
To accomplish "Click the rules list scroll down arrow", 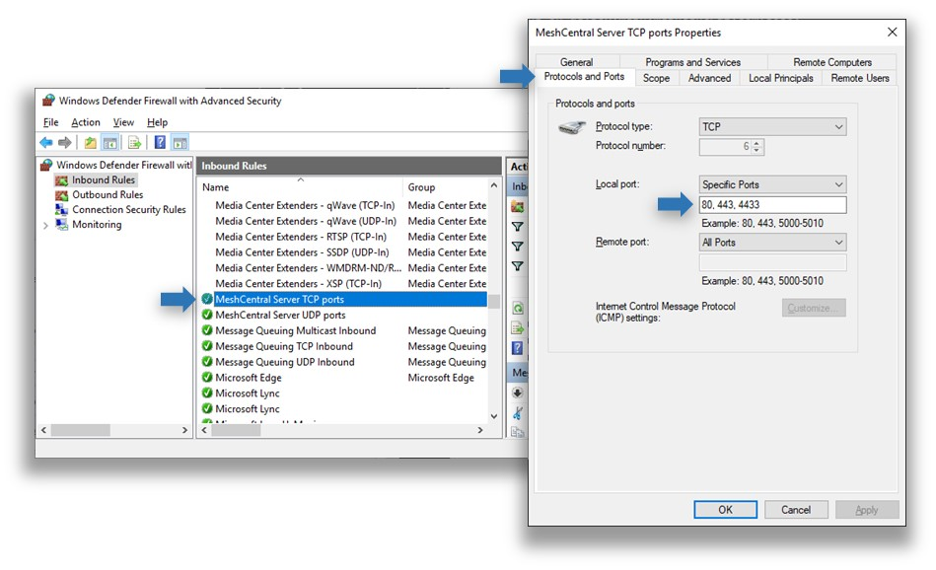I will pyautogui.click(x=494, y=416).
